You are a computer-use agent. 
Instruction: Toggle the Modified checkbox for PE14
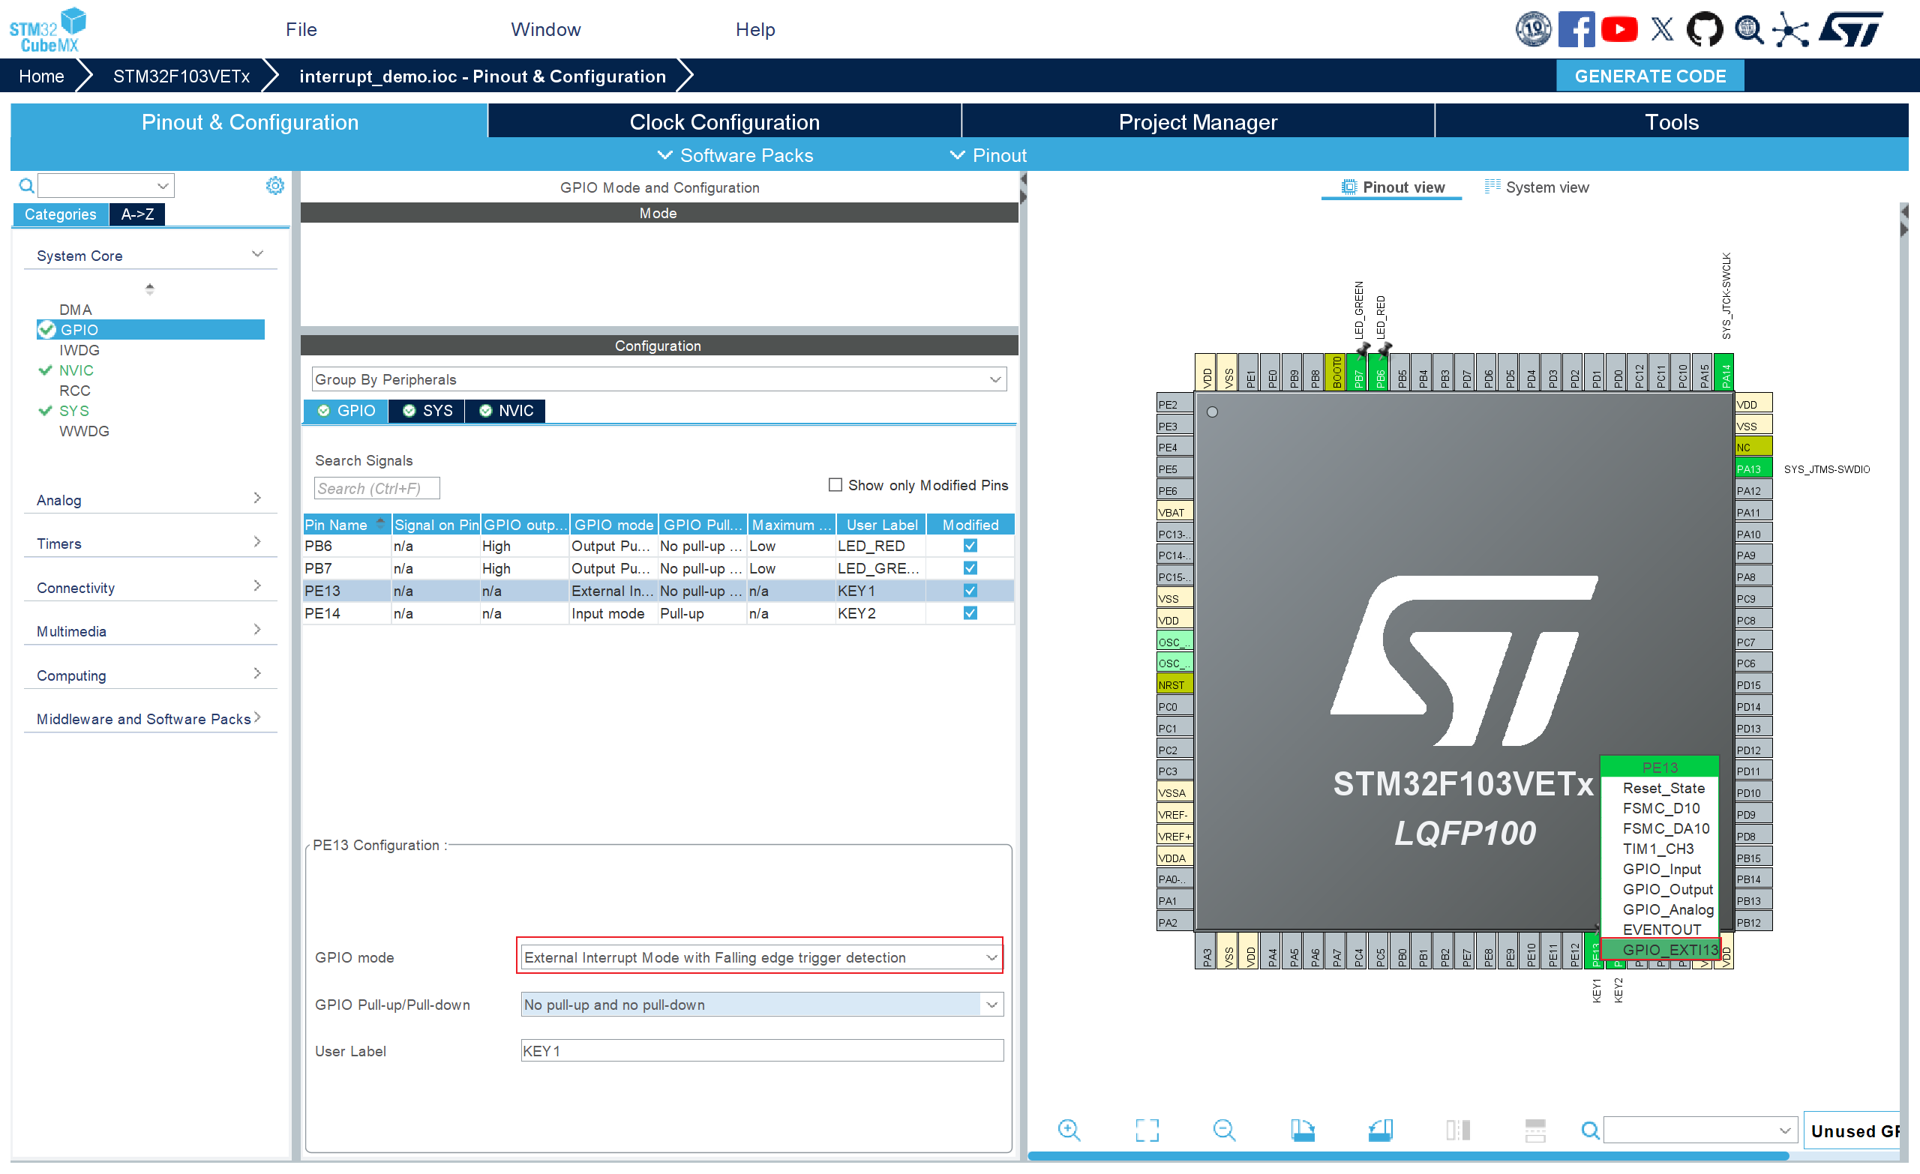click(970, 613)
